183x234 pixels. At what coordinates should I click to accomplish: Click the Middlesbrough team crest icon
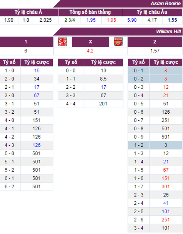63,42
